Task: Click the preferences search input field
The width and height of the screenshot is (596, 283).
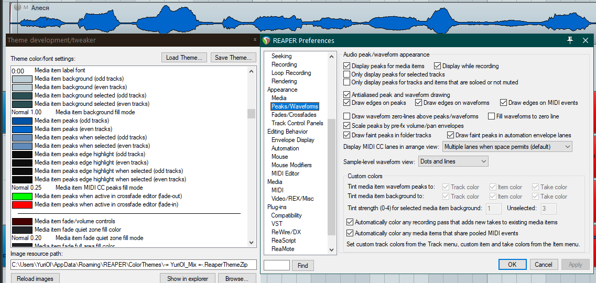Action: pyautogui.click(x=277, y=265)
